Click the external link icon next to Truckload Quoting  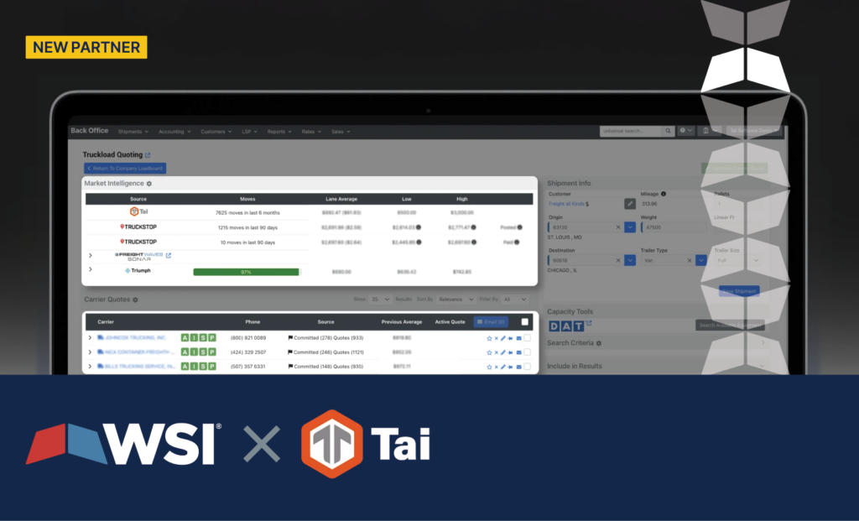point(148,155)
